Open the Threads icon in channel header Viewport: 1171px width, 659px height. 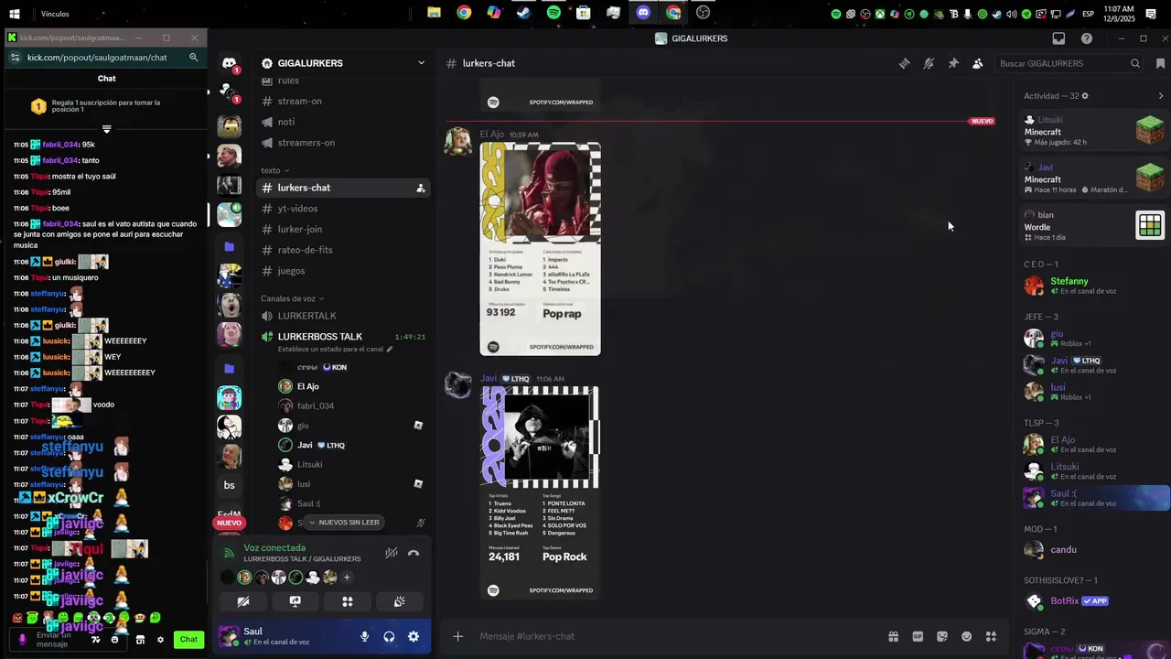904,63
